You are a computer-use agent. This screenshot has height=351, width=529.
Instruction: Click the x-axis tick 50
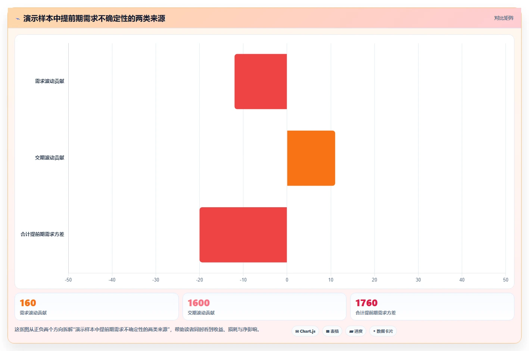point(505,280)
